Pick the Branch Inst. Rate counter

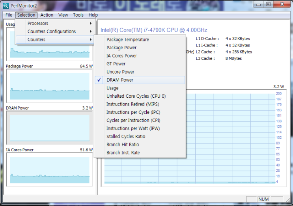pos(140,153)
